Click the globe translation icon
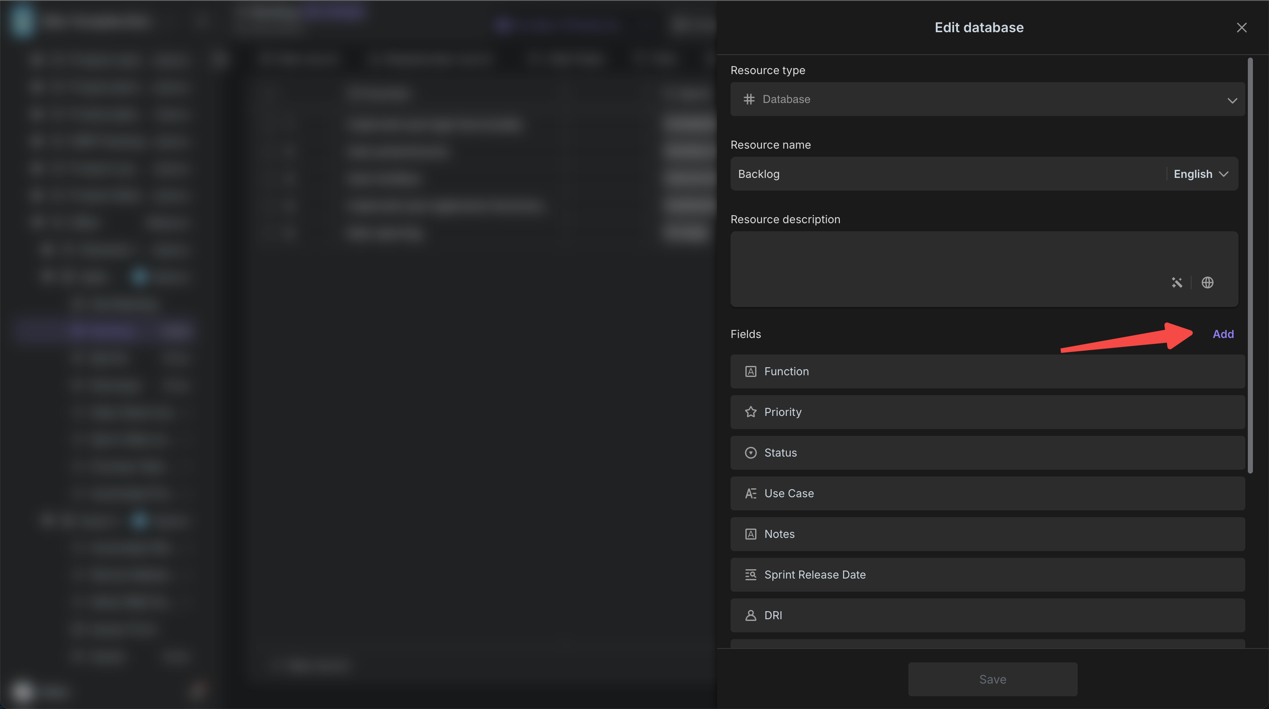 (x=1207, y=282)
